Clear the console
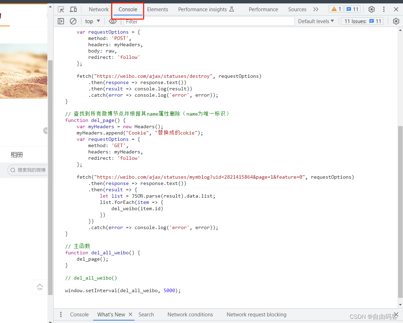403x323 pixels. click(73, 21)
